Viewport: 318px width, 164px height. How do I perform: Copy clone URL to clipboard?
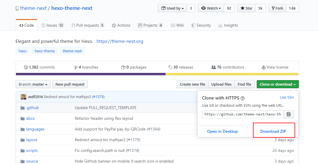pyautogui.click(x=289, y=114)
